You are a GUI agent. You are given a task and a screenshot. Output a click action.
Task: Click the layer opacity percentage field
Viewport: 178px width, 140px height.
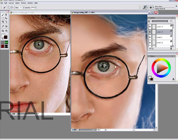171,21
